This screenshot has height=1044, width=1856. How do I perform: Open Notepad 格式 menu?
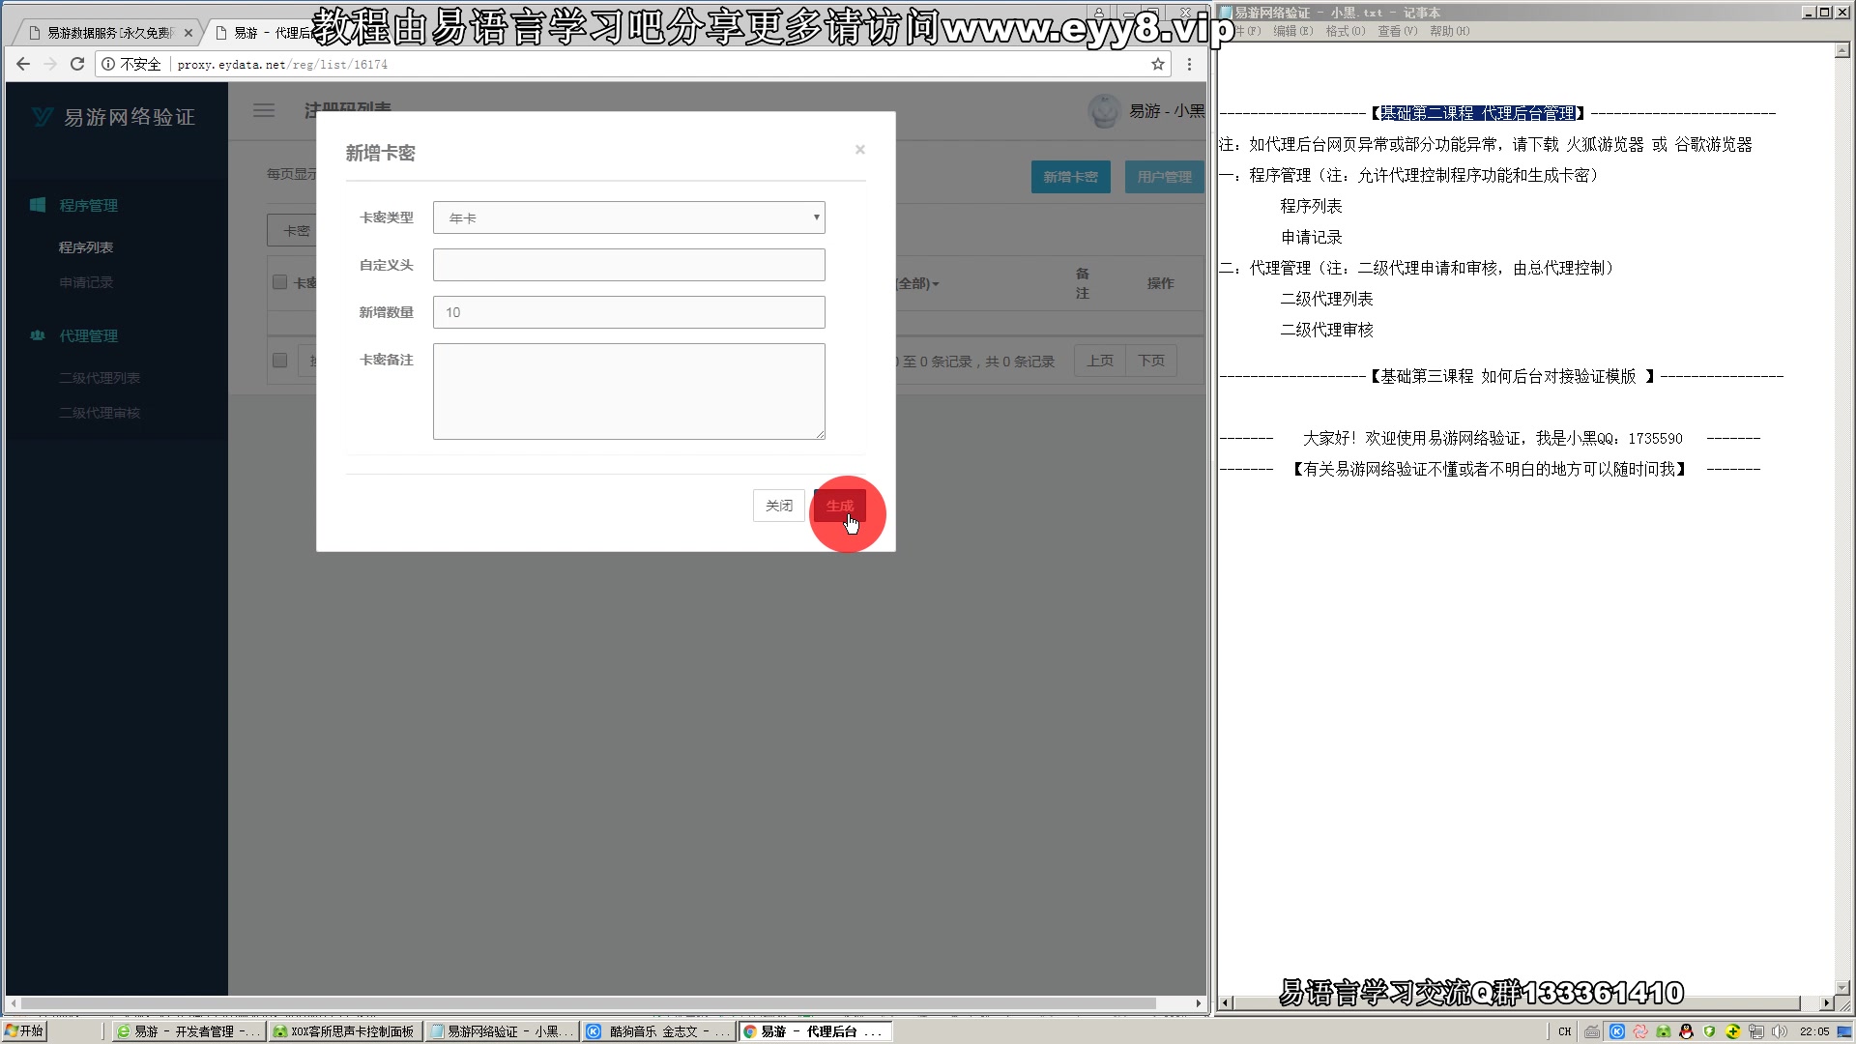coord(1345,31)
